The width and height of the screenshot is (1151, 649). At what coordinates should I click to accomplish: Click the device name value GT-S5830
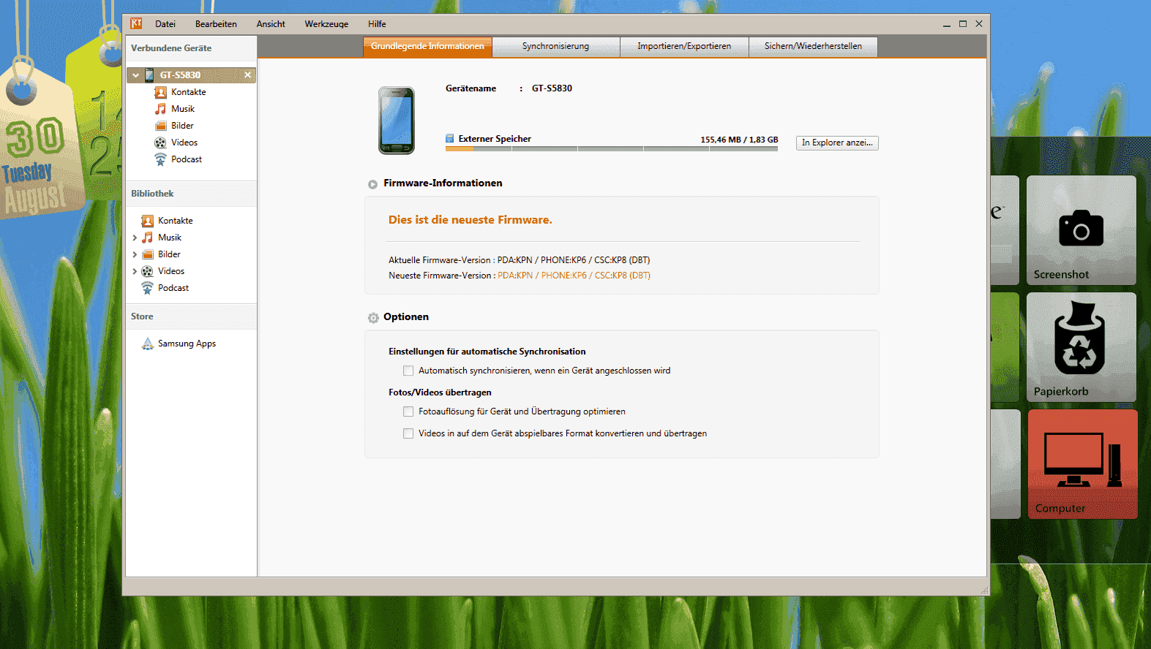tap(552, 88)
